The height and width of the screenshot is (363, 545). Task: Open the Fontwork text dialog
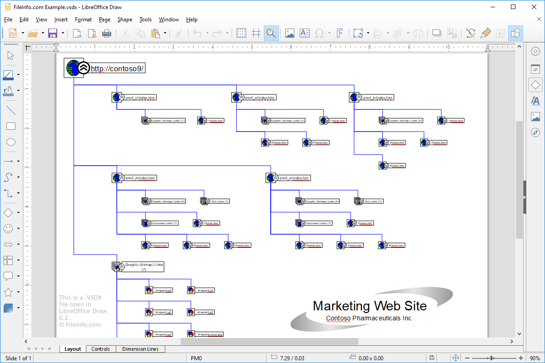coord(339,33)
